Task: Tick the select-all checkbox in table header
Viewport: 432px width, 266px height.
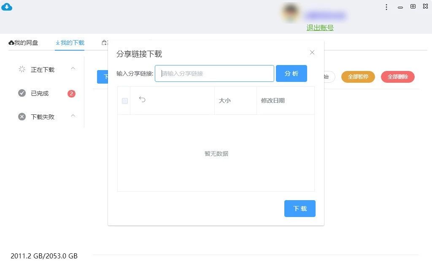Action: [124, 100]
